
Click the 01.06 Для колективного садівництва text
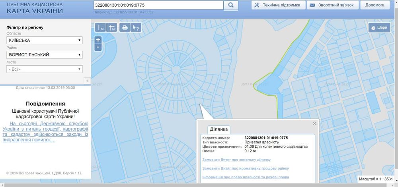tap(276, 147)
